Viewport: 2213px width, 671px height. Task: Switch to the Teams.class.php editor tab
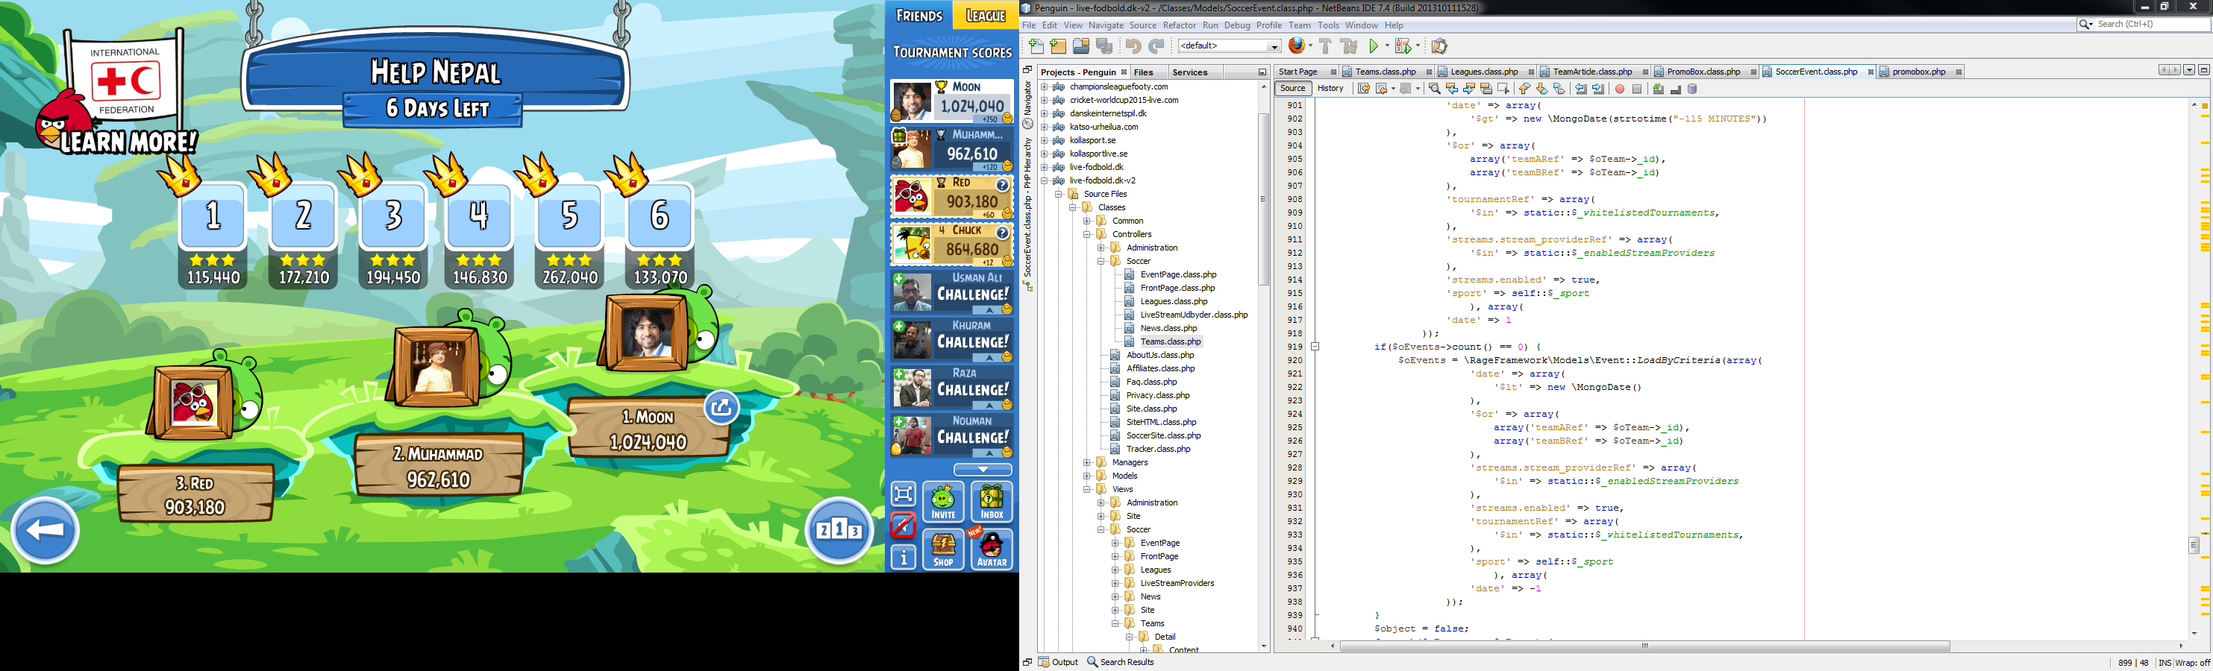(1386, 72)
